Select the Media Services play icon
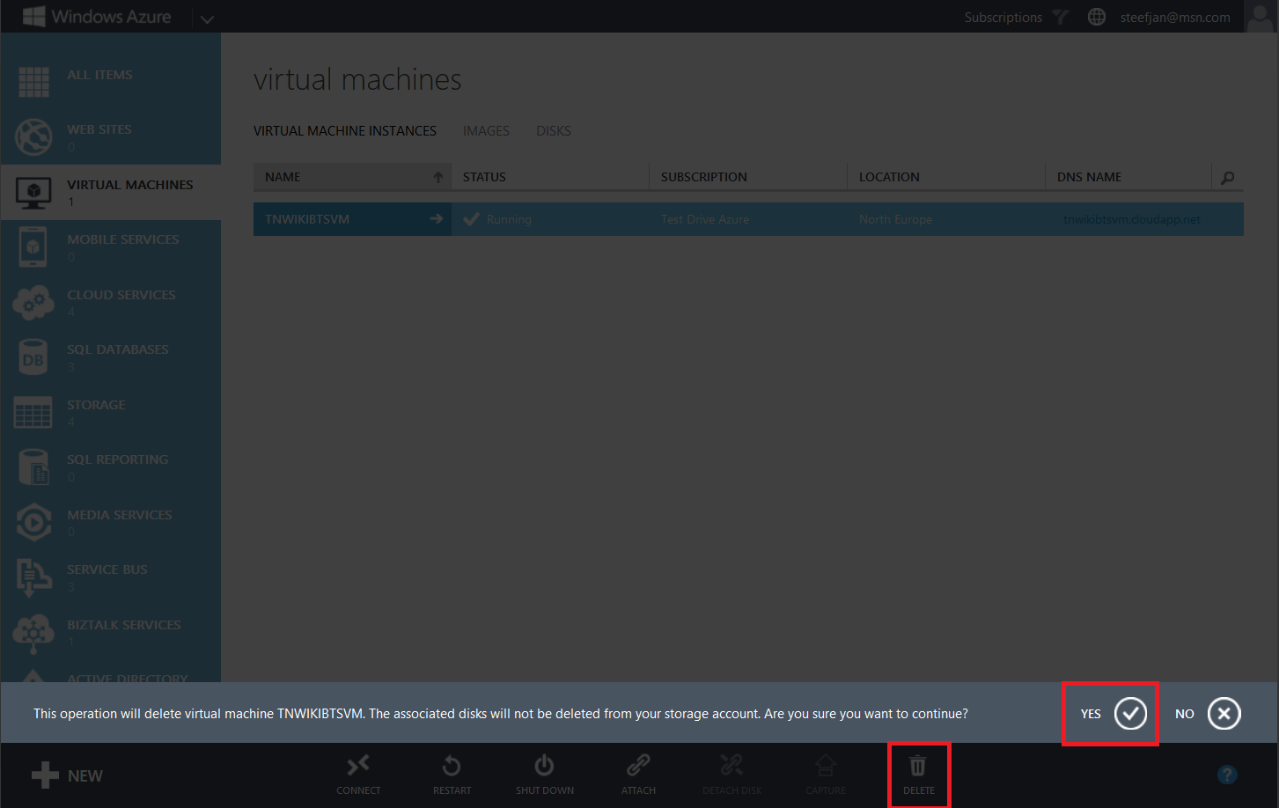 33,522
